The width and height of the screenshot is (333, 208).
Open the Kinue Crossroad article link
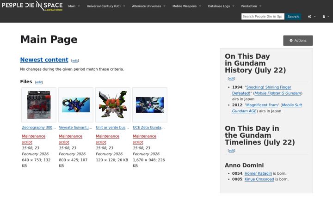point(259,179)
